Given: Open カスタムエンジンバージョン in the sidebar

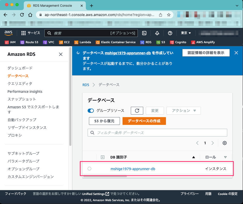Looking at the screenshot, I should pyautogui.click(x=31, y=177).
